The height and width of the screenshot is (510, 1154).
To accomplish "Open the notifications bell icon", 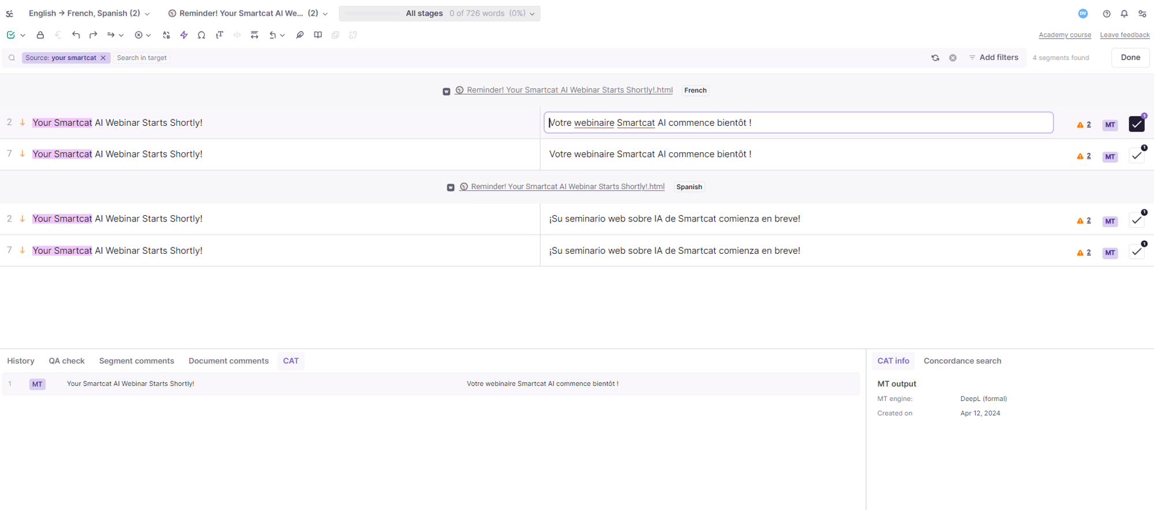I will (1125, 14).
